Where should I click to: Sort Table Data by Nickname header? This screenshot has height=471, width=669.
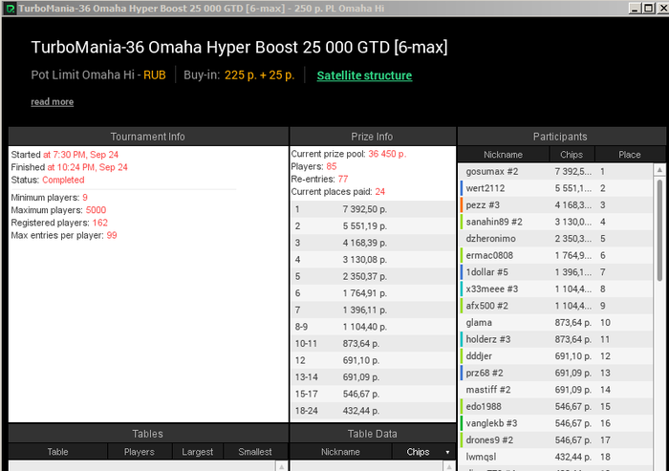340,452
